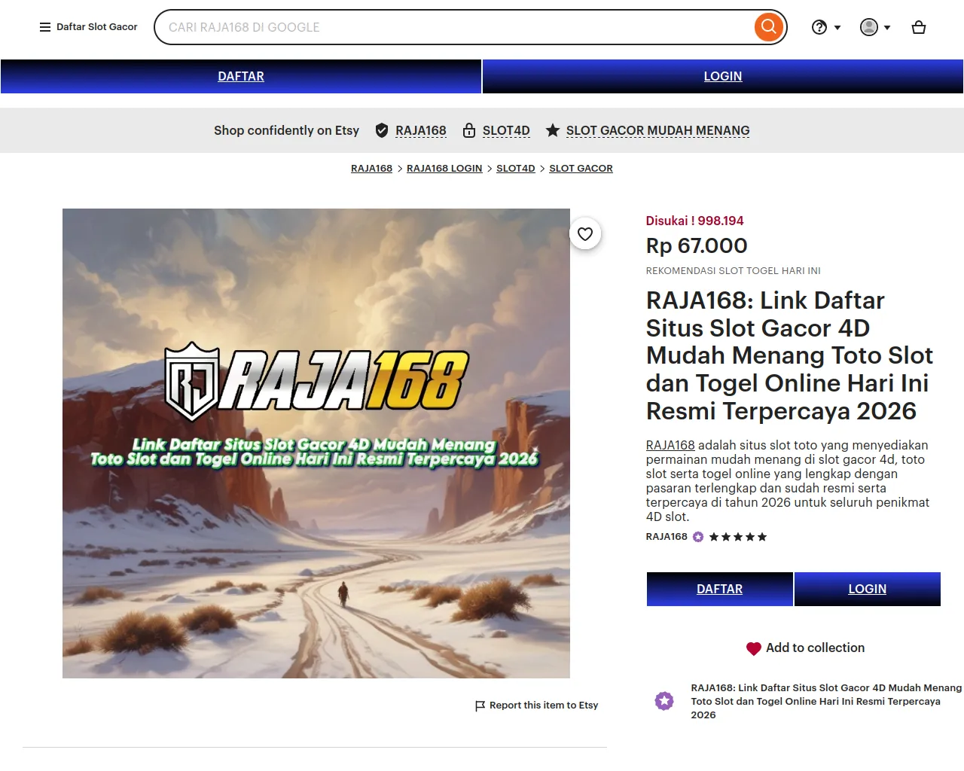Open the RAJA168 link in the confidence bar

[x=421, y=130]
